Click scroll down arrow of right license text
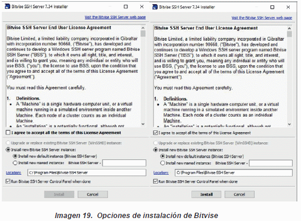301x221 pixels. pyautogui.click(x=289, y=124)
